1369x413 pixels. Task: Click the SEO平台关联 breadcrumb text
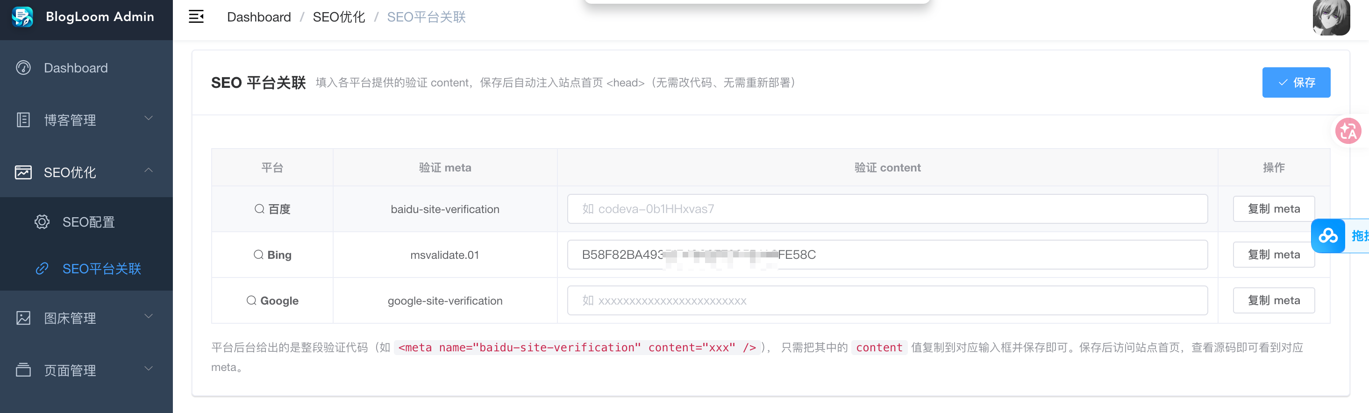(x=426, y=17)
